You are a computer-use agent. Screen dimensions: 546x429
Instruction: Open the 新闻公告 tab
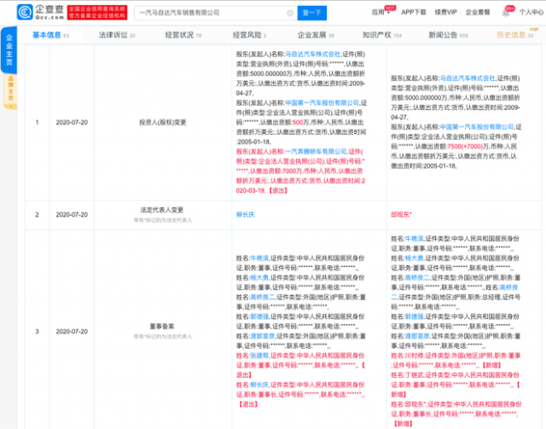pyautogui.click(x=448, y=35)
